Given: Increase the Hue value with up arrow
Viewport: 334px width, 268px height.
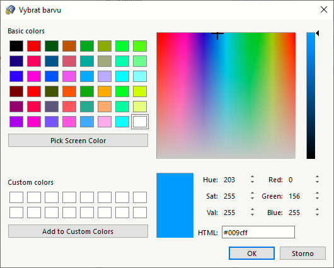Looking at the screenshot, I should tap(253, 177).
